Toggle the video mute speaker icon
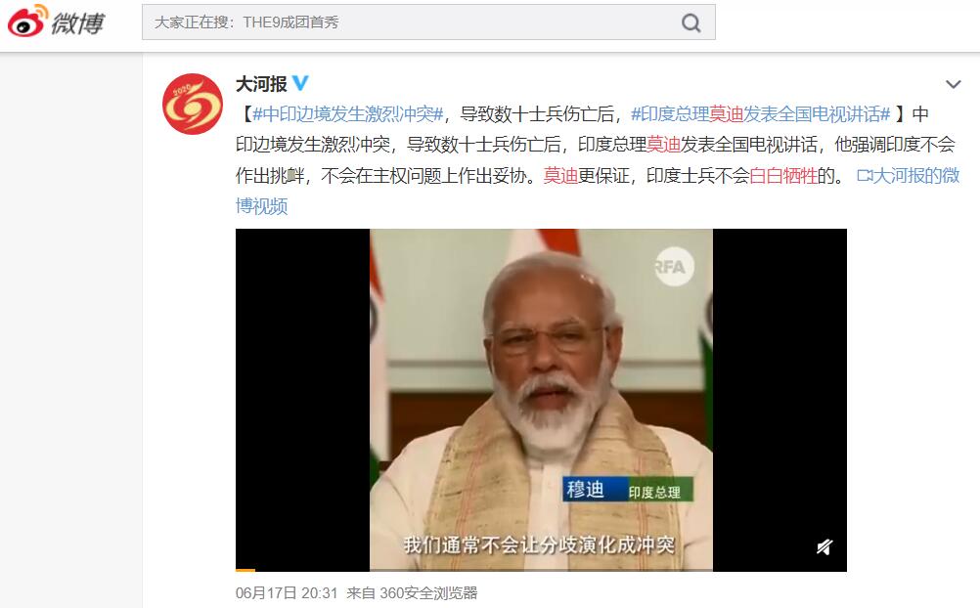Screen dimensions: 980x608 (x=824, y=547)
